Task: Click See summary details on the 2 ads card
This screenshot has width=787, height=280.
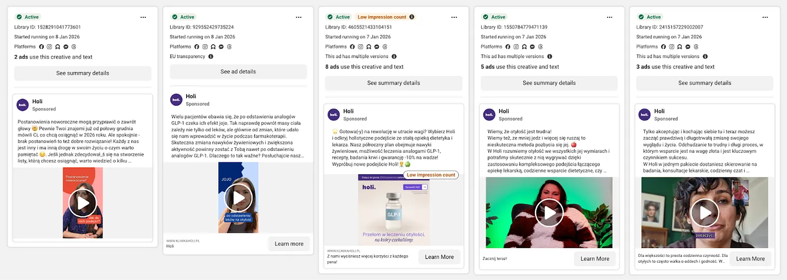Action: point(83,73)
